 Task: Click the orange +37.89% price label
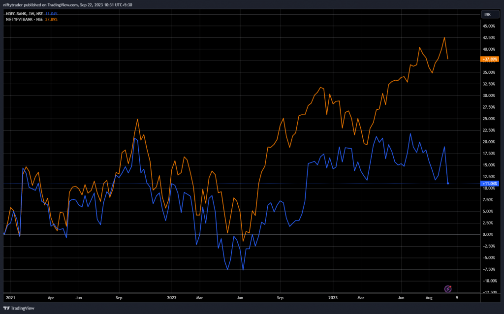[490, 59]
